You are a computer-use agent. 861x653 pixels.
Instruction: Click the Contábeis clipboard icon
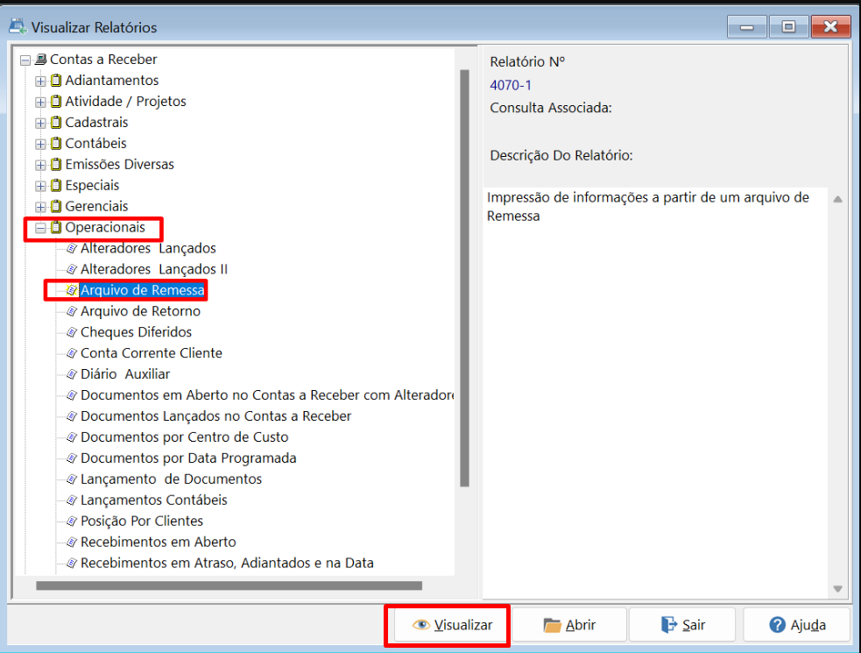point(56,143)
